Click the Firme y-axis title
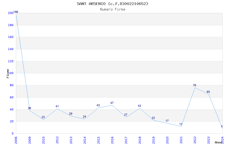225x145 pixels. click(x=8, y=74)
